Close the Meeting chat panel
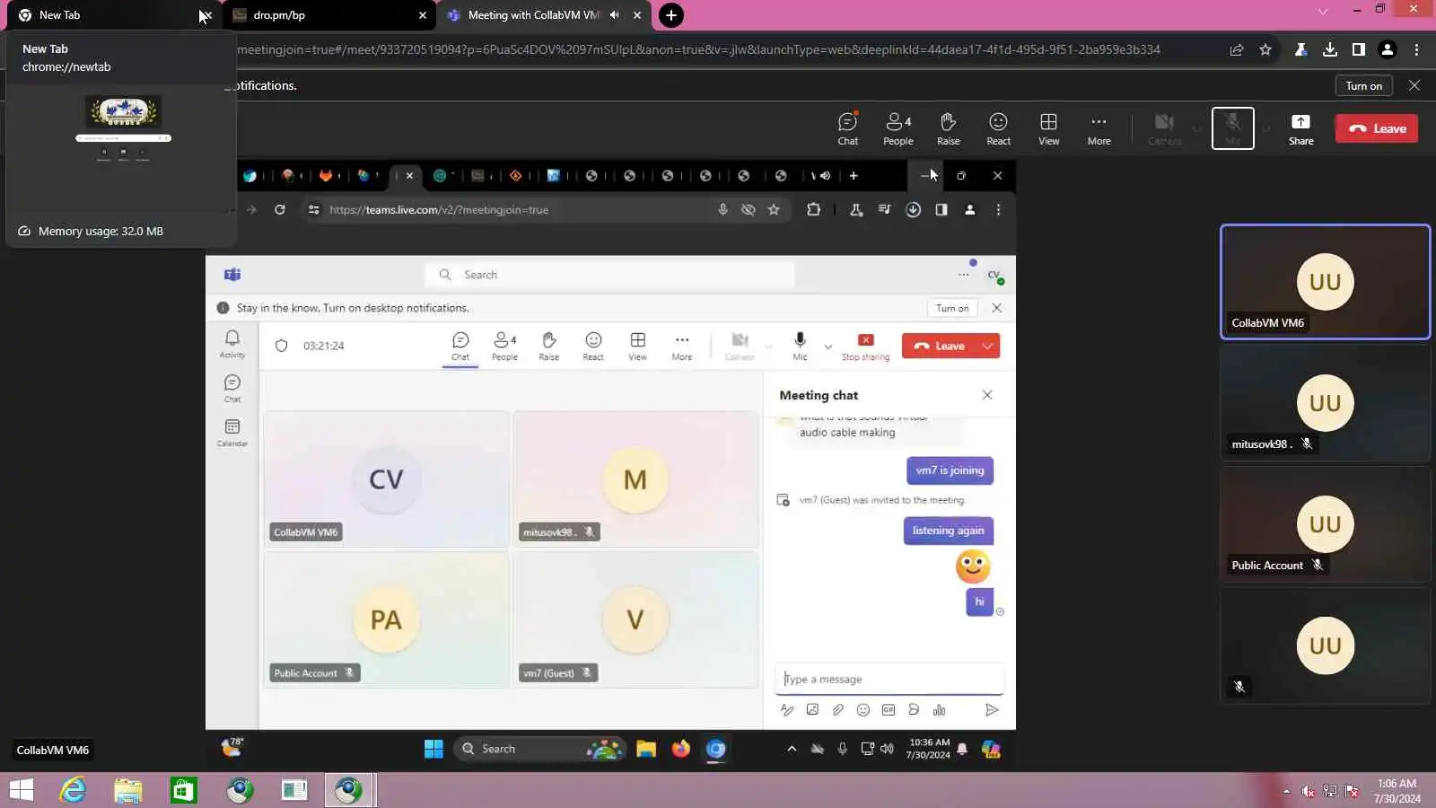 tap(987, 395)
